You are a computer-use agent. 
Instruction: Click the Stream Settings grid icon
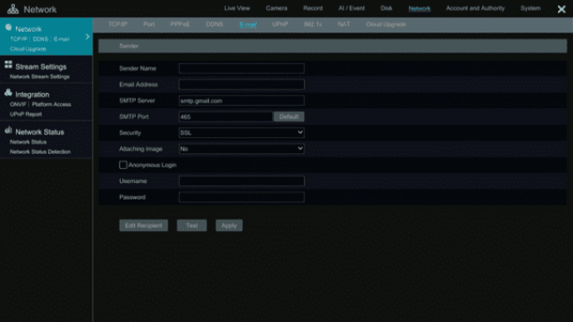click(x=8, y=65)
